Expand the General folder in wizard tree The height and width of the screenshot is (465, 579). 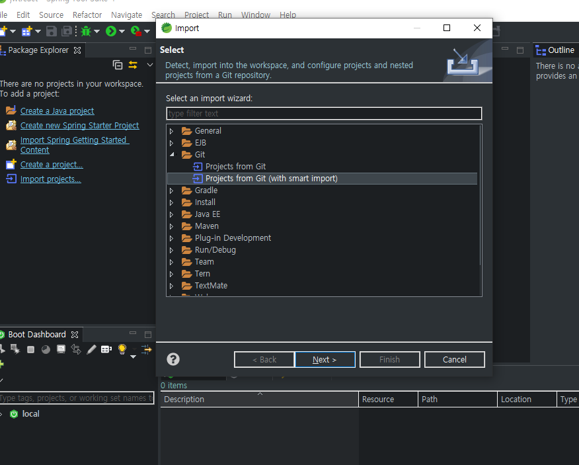(x=171, y=131)
